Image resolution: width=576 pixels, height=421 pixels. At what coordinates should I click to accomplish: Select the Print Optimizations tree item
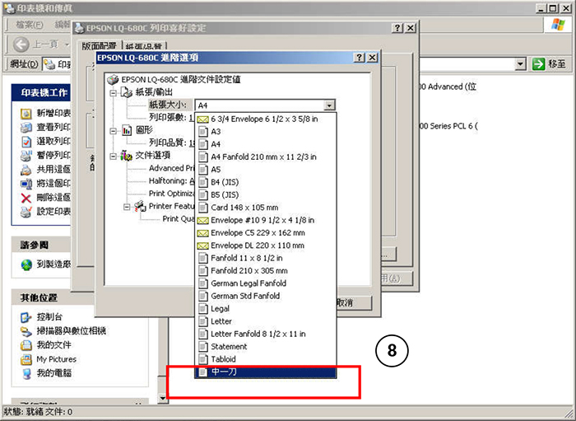(x=171, y=194)
